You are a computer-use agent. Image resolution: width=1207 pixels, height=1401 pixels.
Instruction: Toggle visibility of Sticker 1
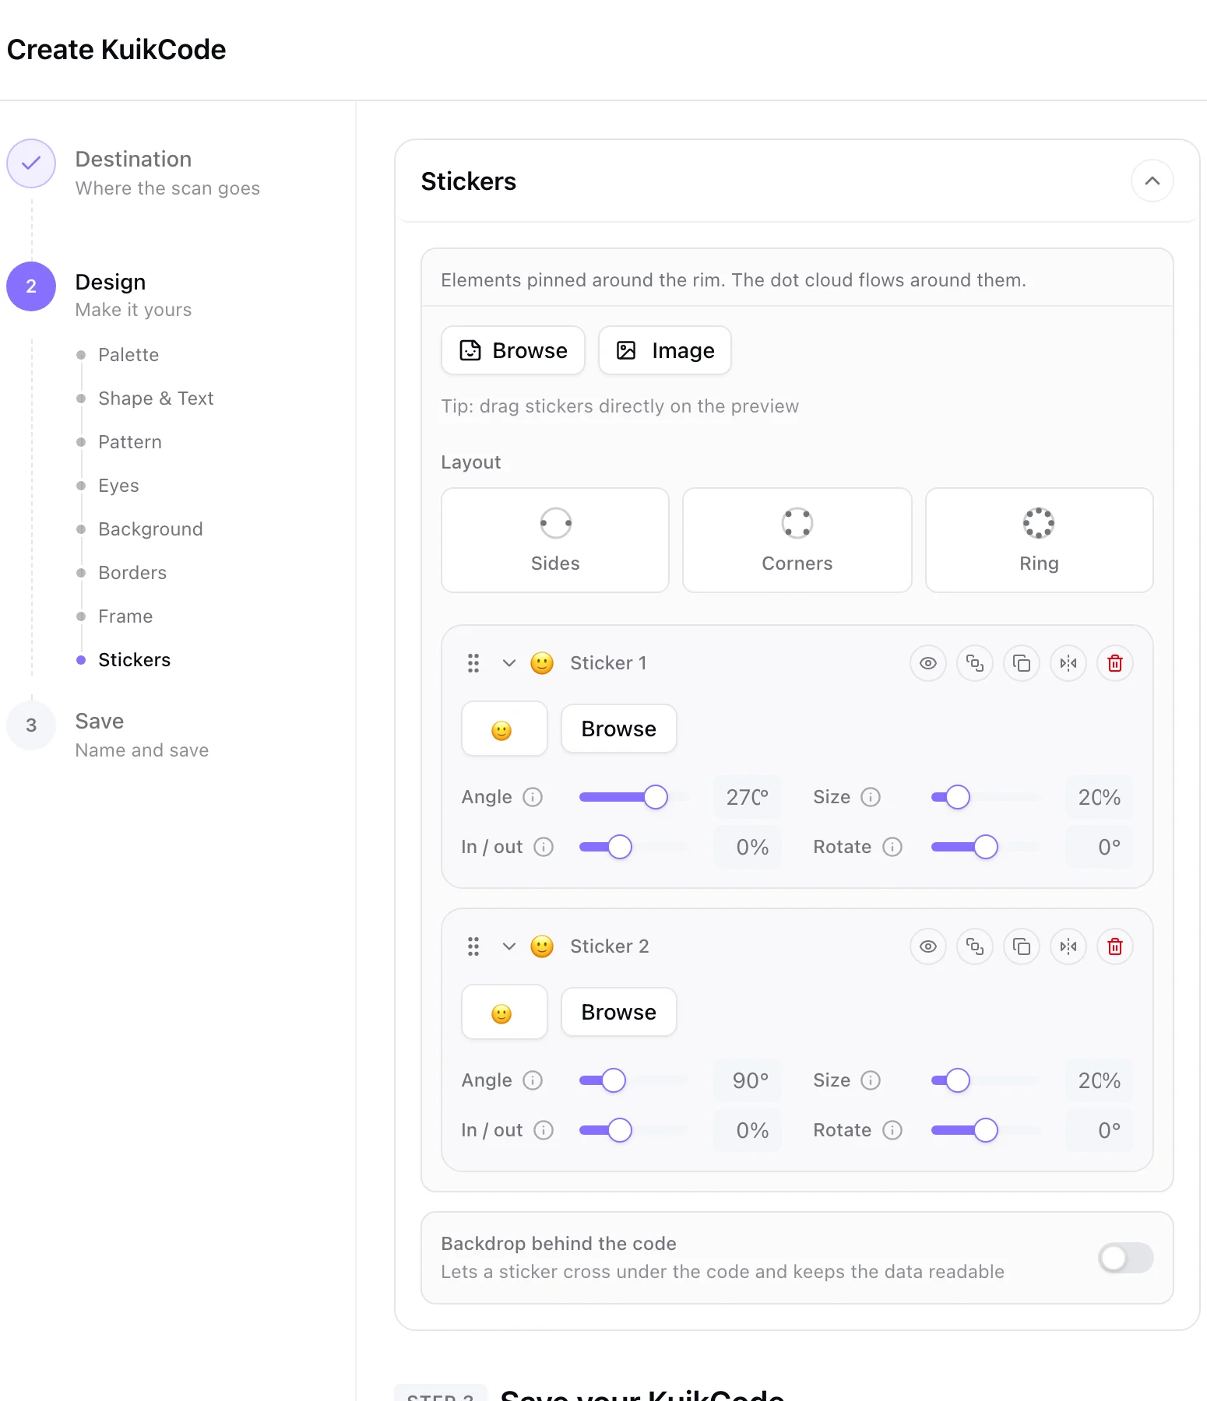[928, 663]
